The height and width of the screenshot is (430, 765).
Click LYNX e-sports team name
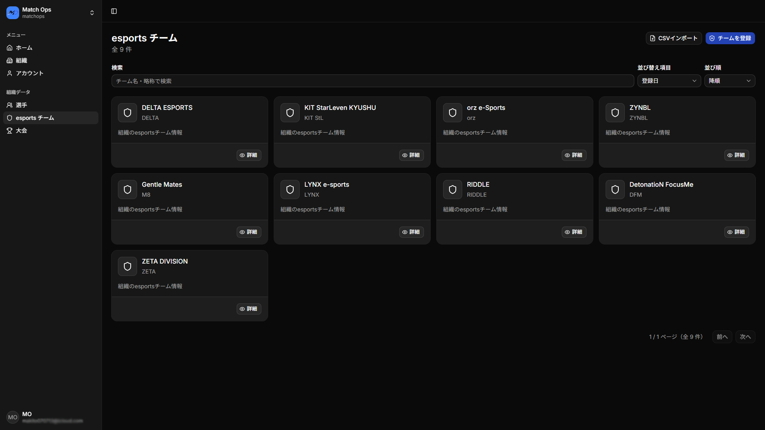327,185
